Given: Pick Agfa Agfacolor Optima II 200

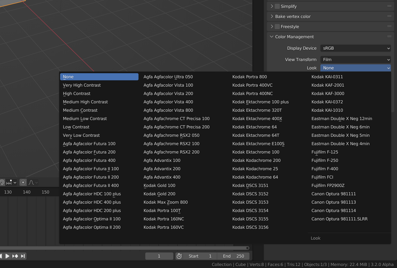Looking at the screenshot, I should [x=92, y=227].
